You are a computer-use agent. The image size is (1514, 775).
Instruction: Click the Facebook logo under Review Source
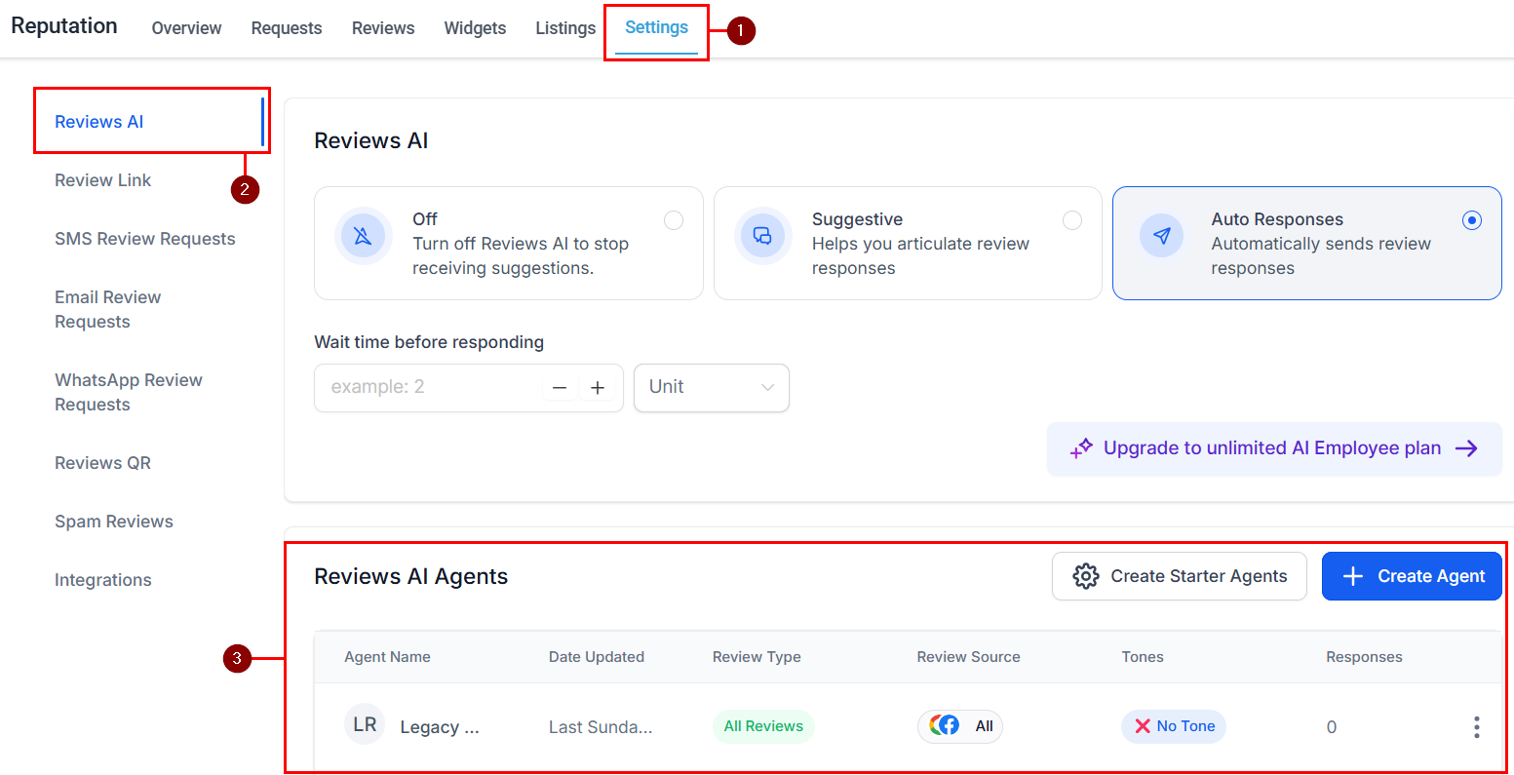click(943, 725)
